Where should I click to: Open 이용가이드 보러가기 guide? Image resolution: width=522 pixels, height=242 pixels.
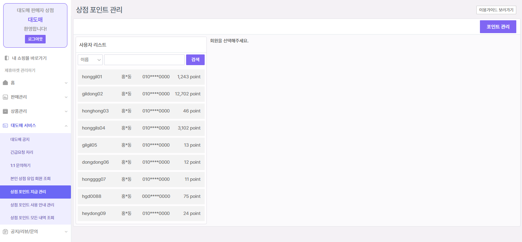click(496, 10)
